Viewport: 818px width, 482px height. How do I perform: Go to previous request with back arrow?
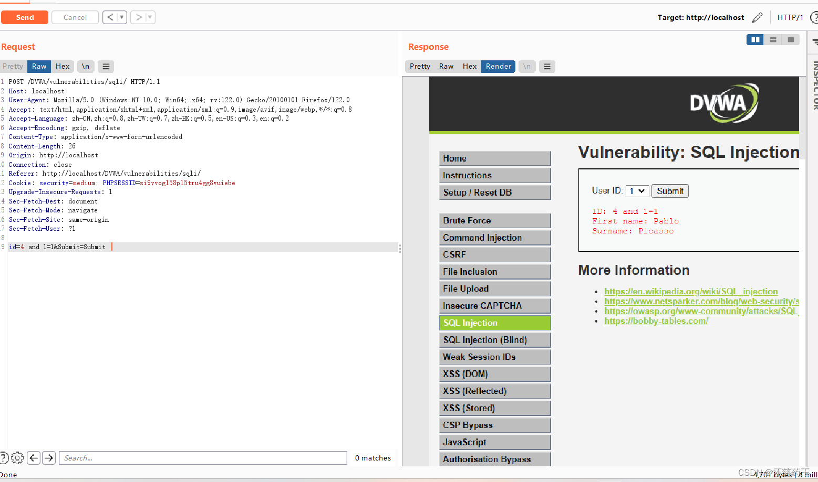point(110,17)
